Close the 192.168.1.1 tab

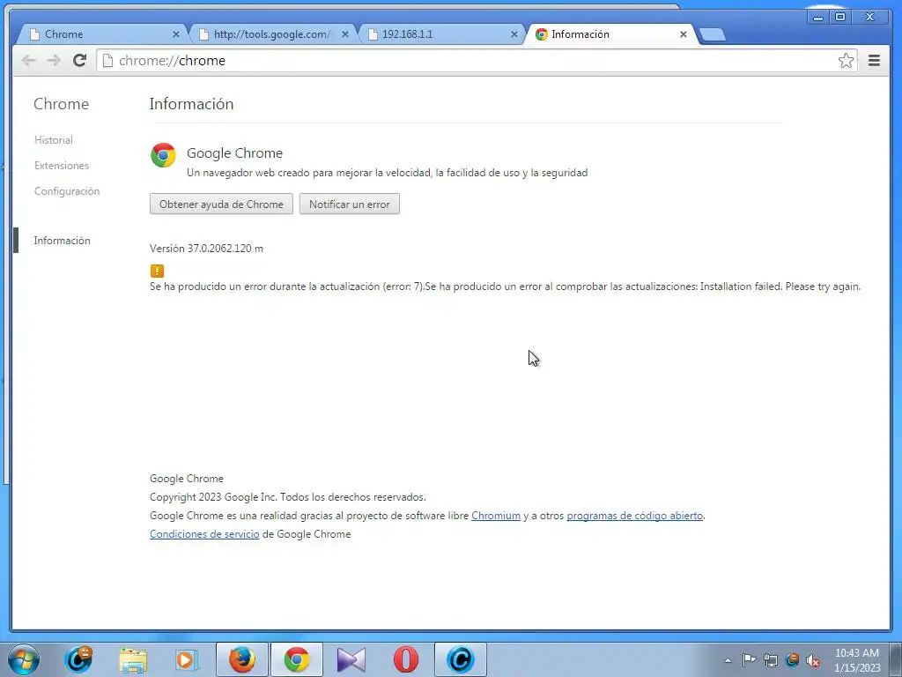514,34
